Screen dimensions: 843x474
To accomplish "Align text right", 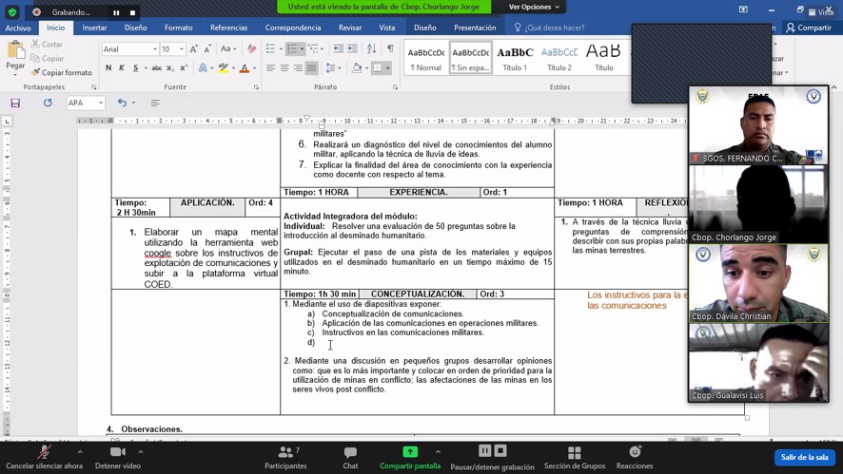I will [297, 67].
